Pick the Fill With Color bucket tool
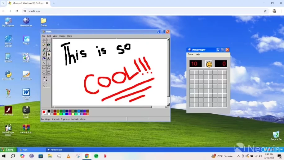The width and height of the screenshot is (284, 160). coord(49,44)
